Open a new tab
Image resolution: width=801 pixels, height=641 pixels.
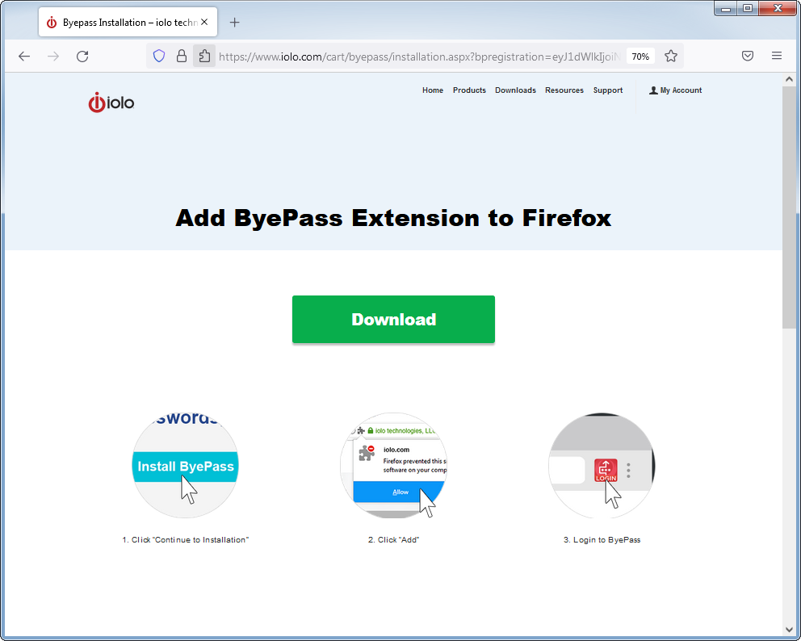click(234, 23)
